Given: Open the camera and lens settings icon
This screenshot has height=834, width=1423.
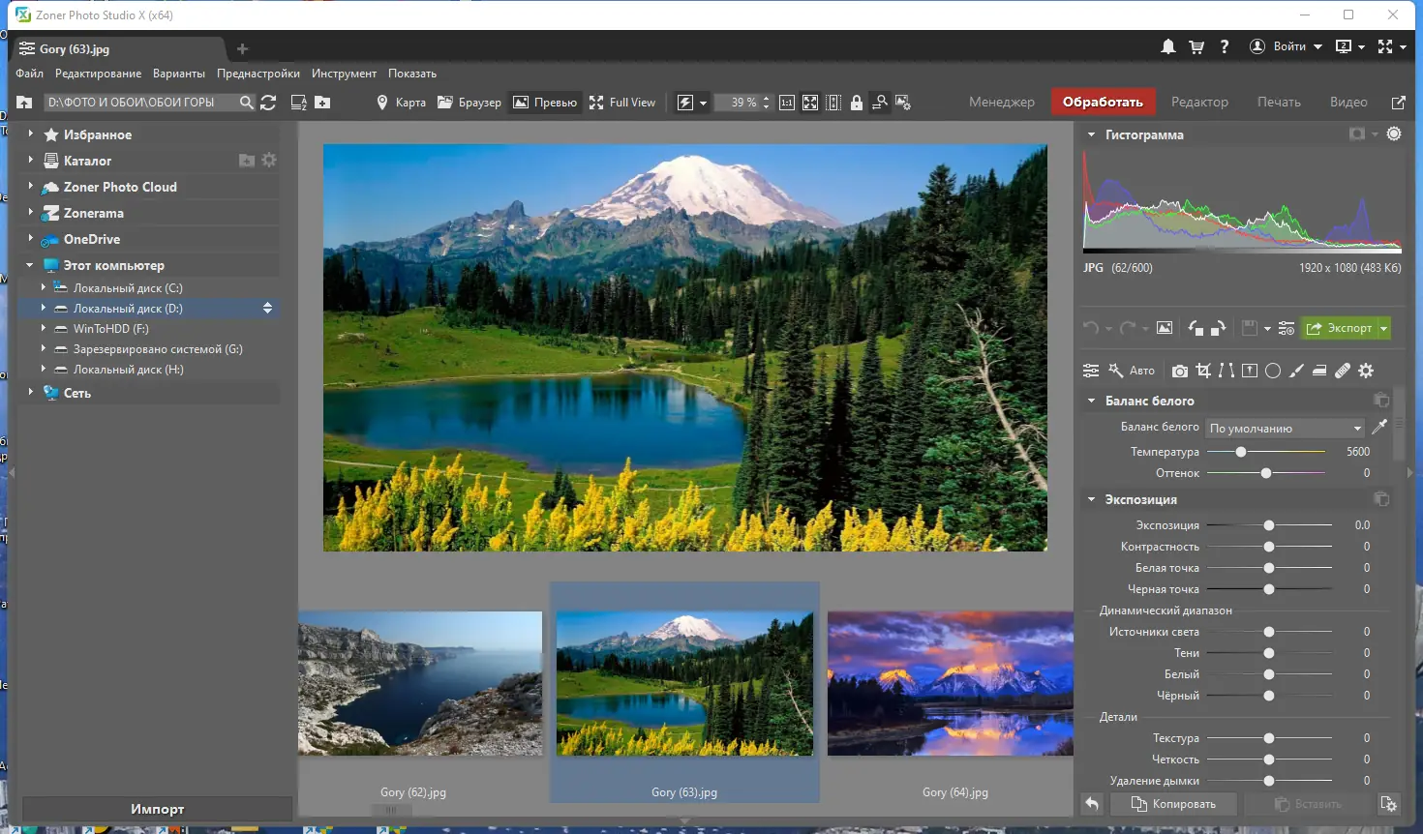Looking at the screenshot, I should coord(1180,371).
